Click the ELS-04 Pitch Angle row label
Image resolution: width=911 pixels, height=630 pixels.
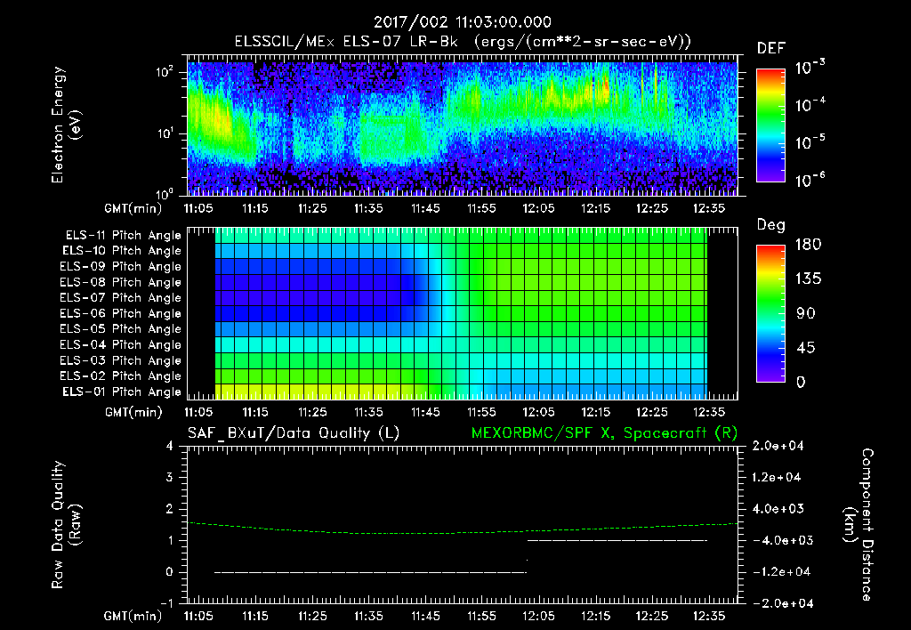(121, 344)
